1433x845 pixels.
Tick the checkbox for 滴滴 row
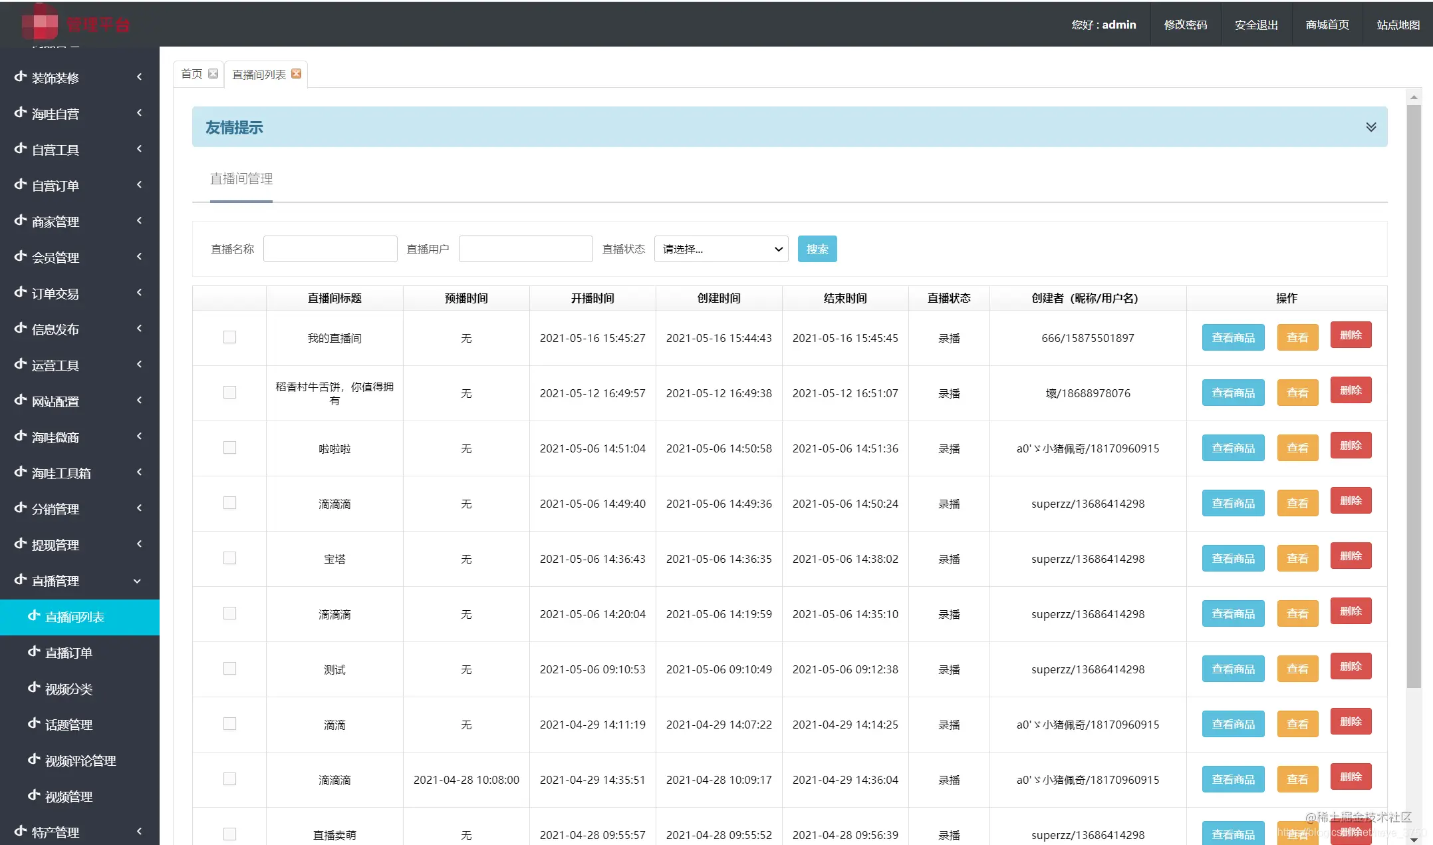click(x=229, y=724)
